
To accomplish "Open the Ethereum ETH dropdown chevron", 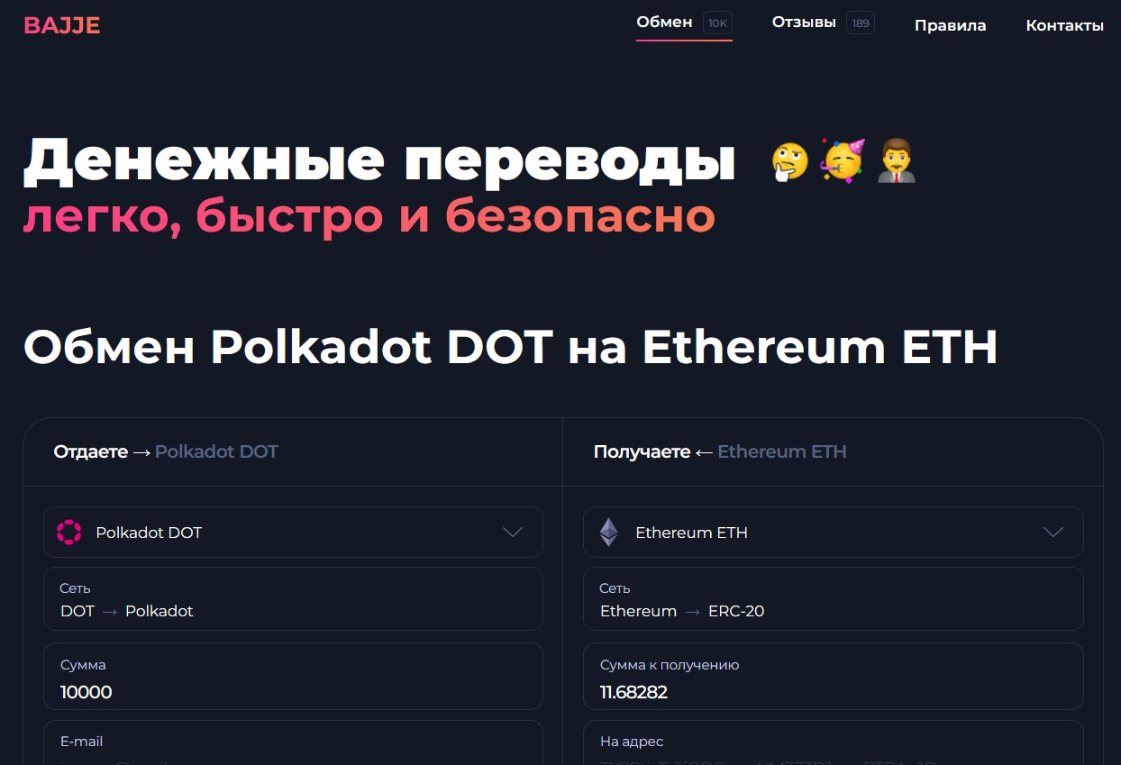I will 1053,533.
